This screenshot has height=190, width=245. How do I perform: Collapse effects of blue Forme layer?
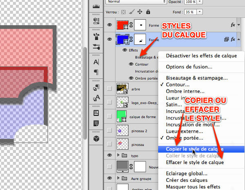pyautogui.click(x=238, y=39)
